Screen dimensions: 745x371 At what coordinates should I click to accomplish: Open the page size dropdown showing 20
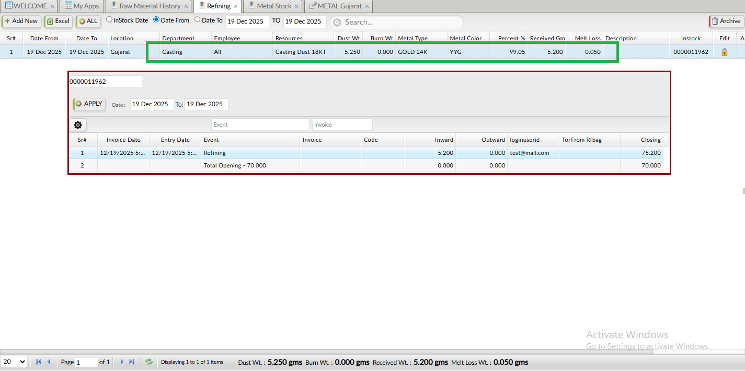[14, 362]
